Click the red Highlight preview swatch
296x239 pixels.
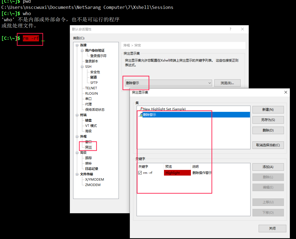click(177, 173)
